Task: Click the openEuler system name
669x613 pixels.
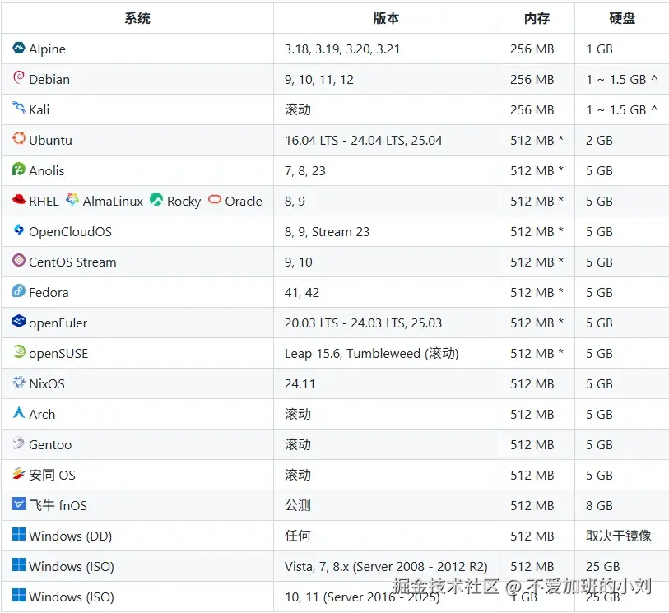Action: pos(58,323)
